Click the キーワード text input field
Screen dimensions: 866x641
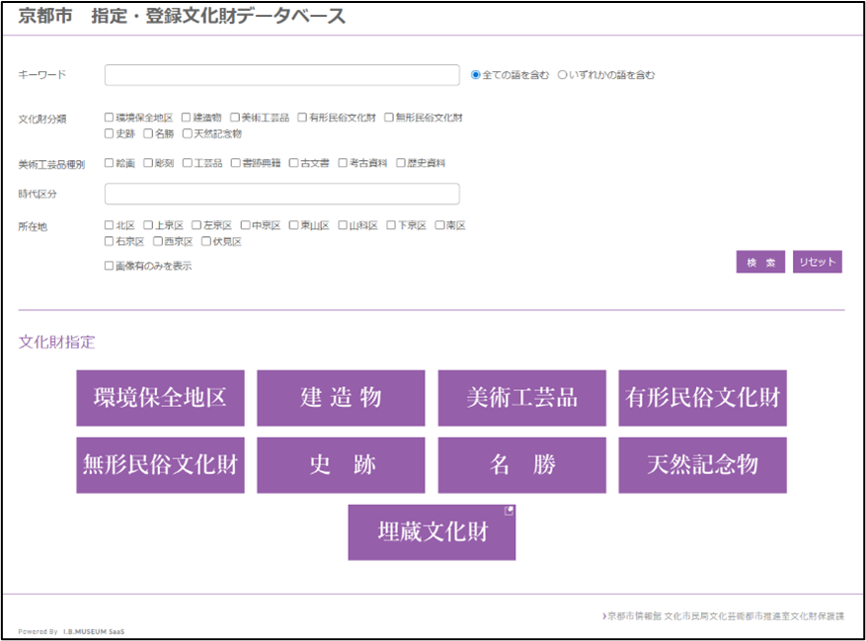(x=281, y=75)
